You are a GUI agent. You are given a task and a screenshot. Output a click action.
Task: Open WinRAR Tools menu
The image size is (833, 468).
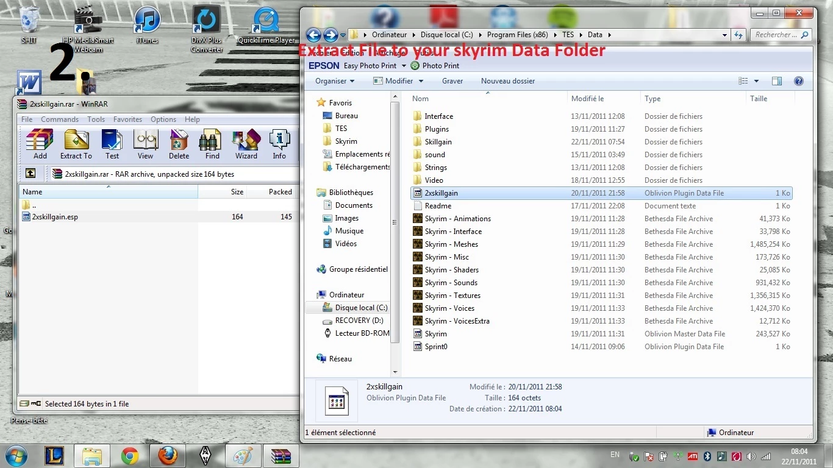click(96, 119)
